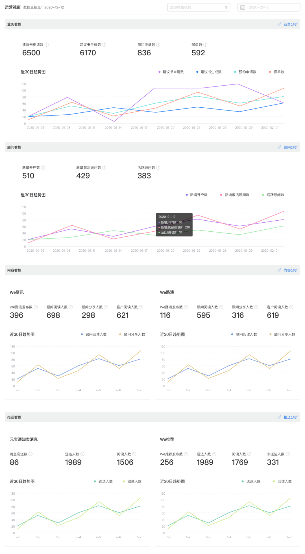Click the 592 保单数 value

[198, 53]
